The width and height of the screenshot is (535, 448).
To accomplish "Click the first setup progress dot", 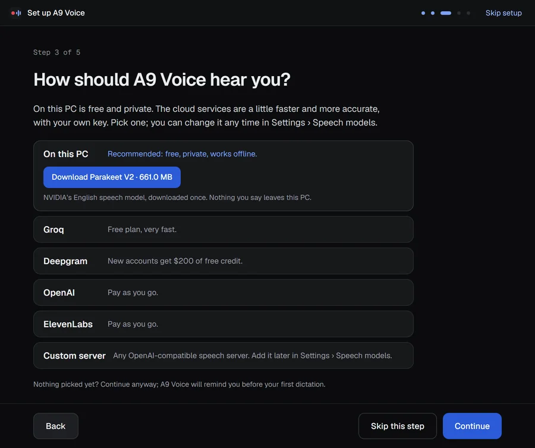I will (x=423, y=13).
